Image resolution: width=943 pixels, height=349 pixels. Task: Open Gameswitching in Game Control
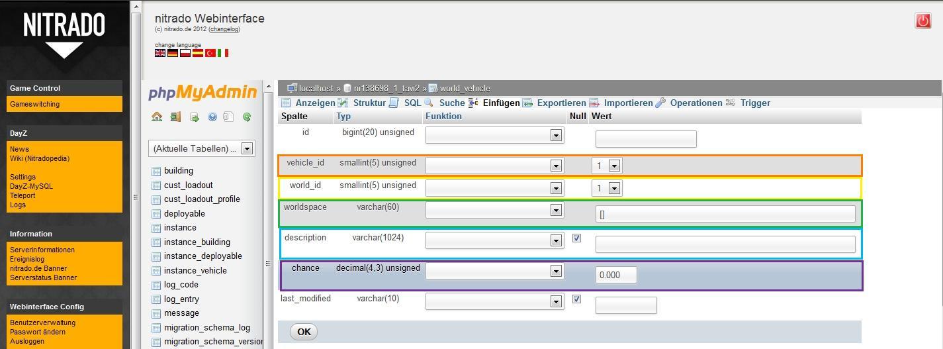(34, 104)
